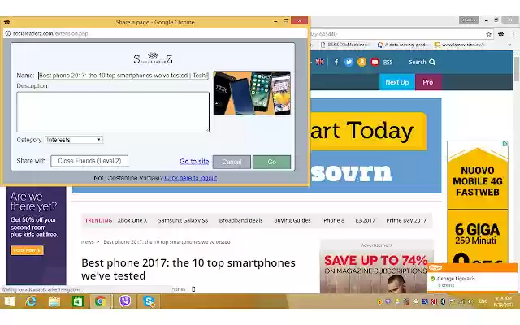Open the Share with Close Friends (Level 2) selector
The image size is (520, 325).
click(x=89, y=161)
